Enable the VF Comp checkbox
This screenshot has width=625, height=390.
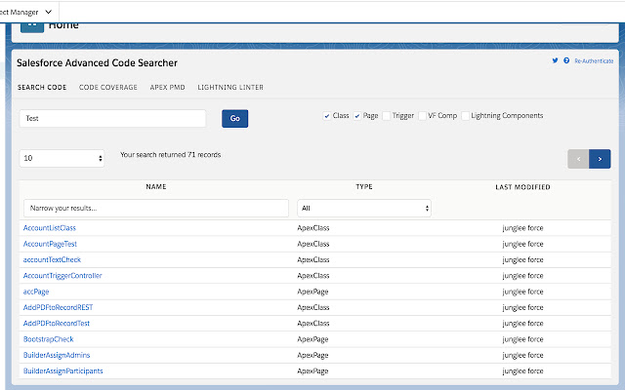coord(423,116)
